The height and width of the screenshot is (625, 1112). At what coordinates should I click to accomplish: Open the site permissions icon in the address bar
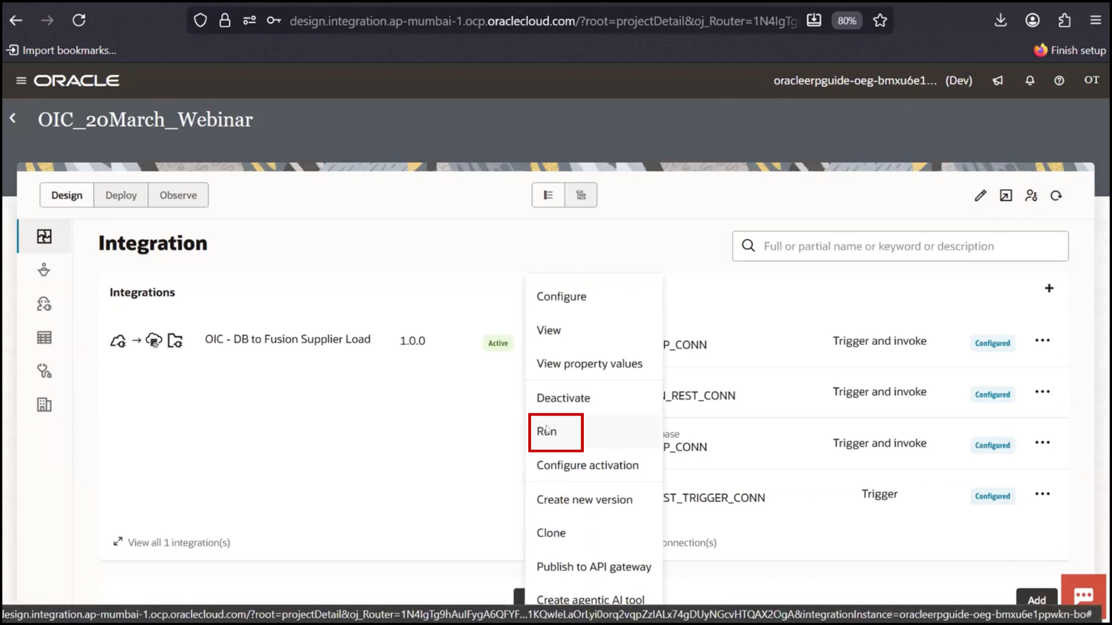249,21
